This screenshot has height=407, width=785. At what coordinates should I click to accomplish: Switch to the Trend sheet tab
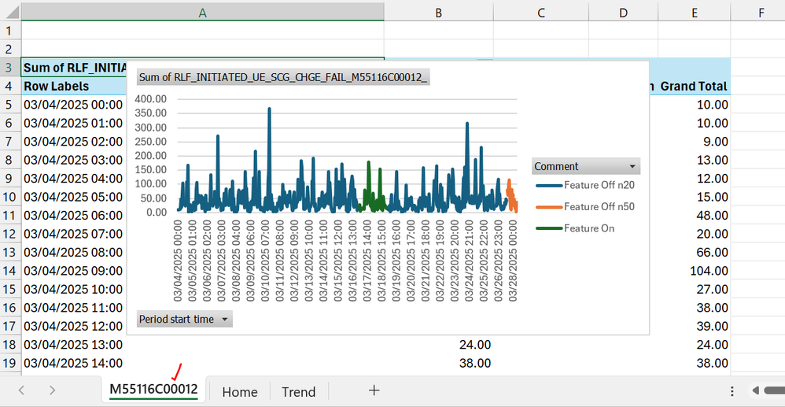298,391
